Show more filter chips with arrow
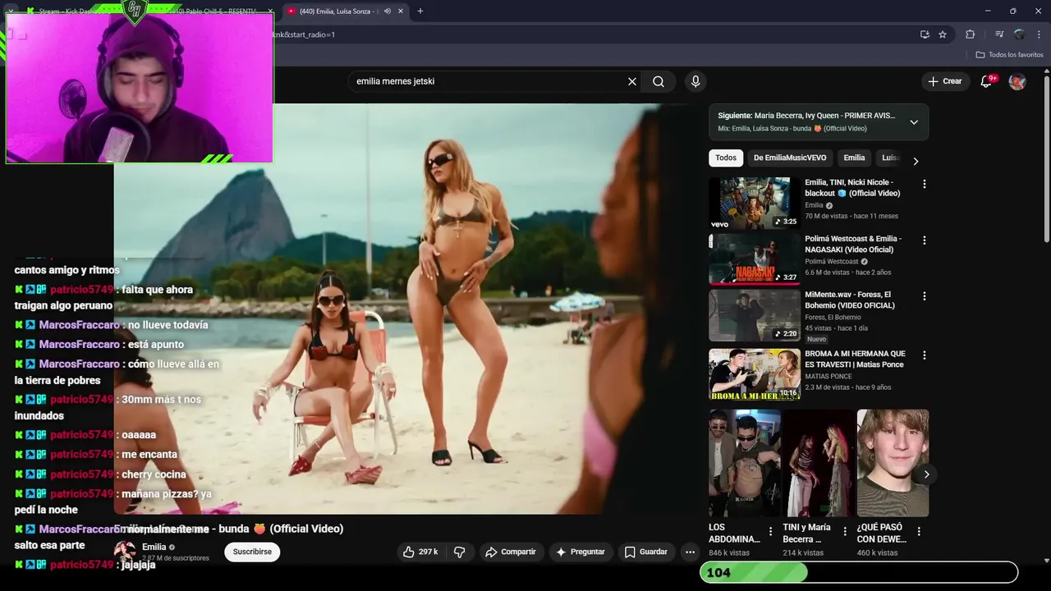Image resolution: width=1051 pixels, height=591 pixels. [916, 161]
